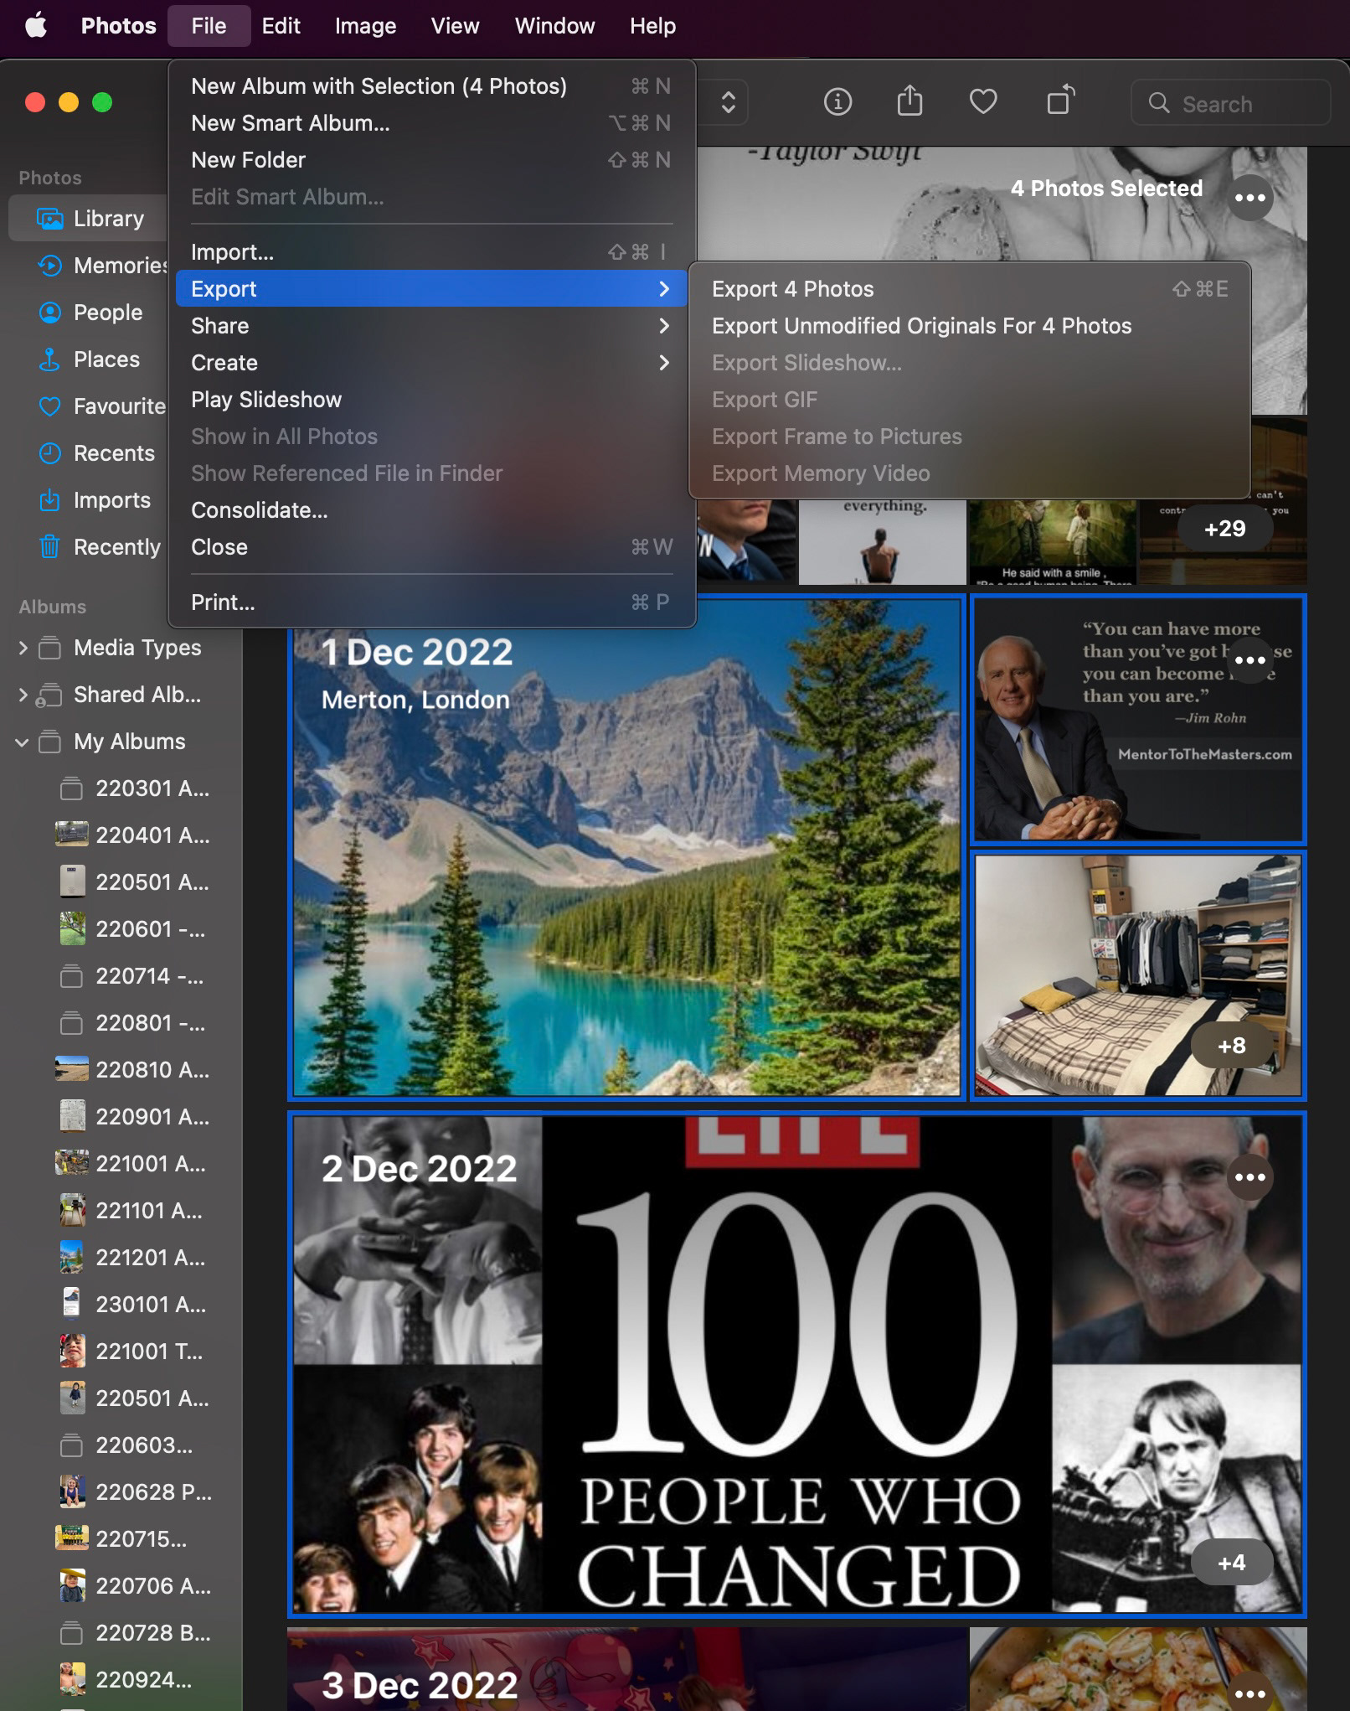This screenshot has width=1350, height=1711.
Task: Open album 220901 A… in sidebar
Action: pyautogui.click(x=134, y=1117)
